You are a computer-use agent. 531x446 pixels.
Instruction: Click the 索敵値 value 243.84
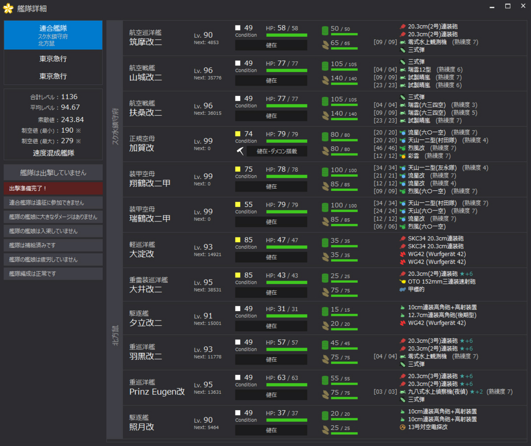[x=72, y=120]
